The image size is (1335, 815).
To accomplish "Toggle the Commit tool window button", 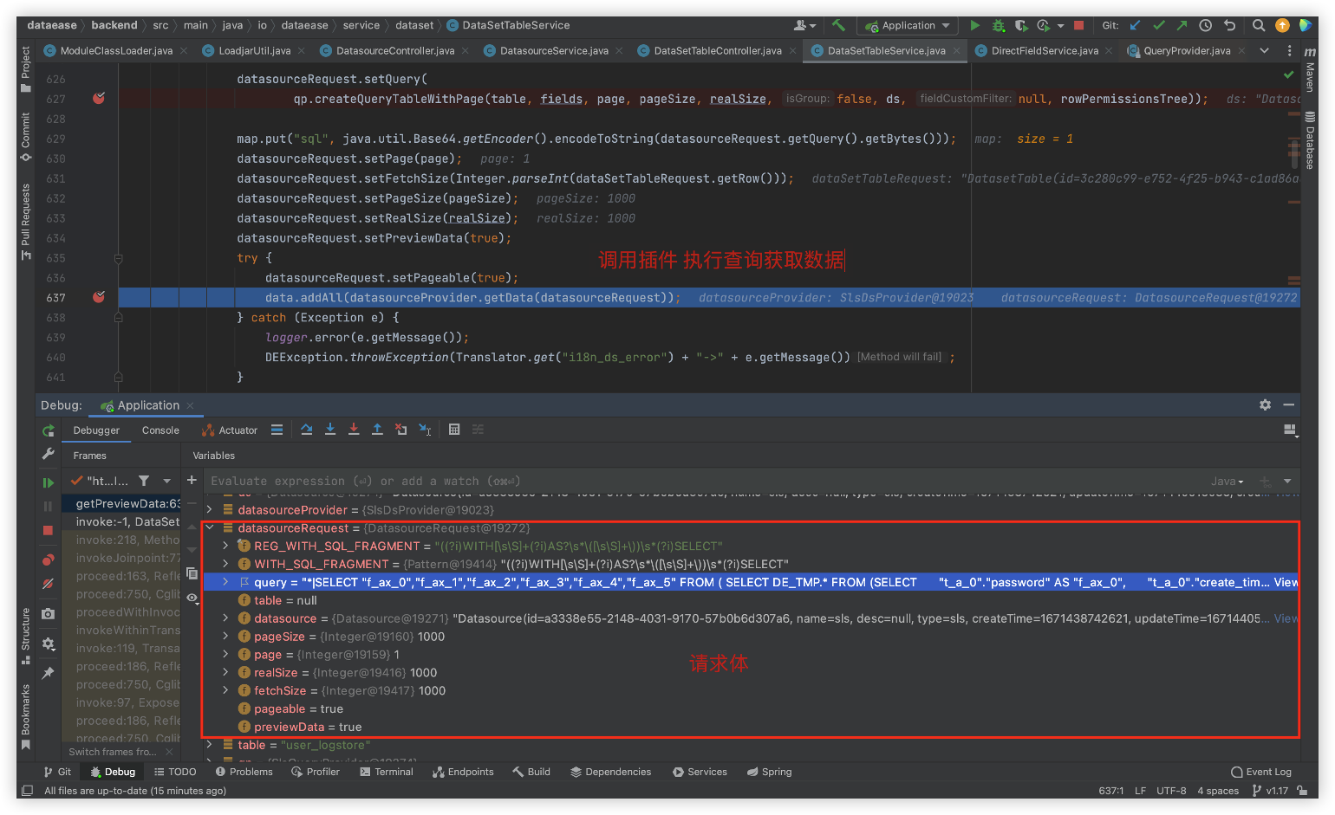I will (x=25, y=137).
